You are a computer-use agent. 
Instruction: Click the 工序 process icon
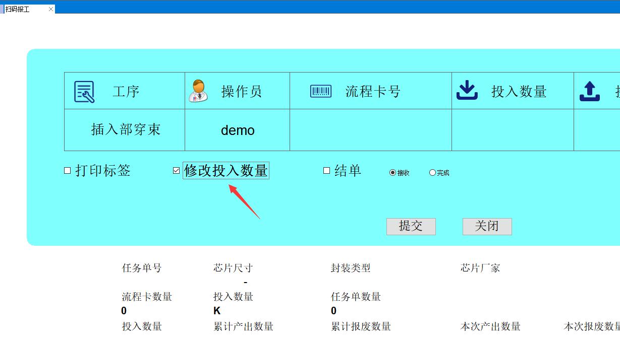click(84, 92)
